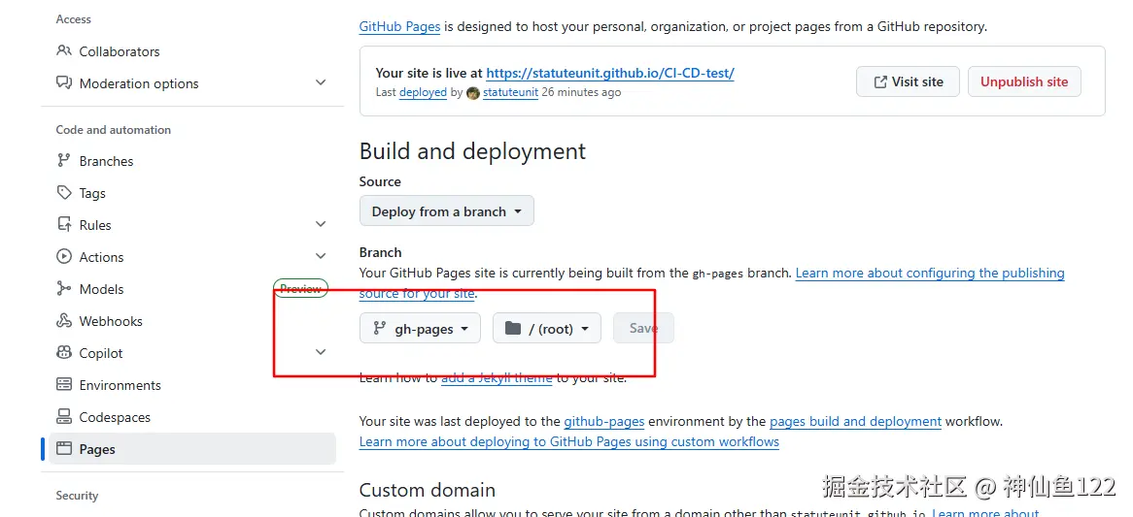
Task: Open the Models settings menu item
Action: click(101, 289)
